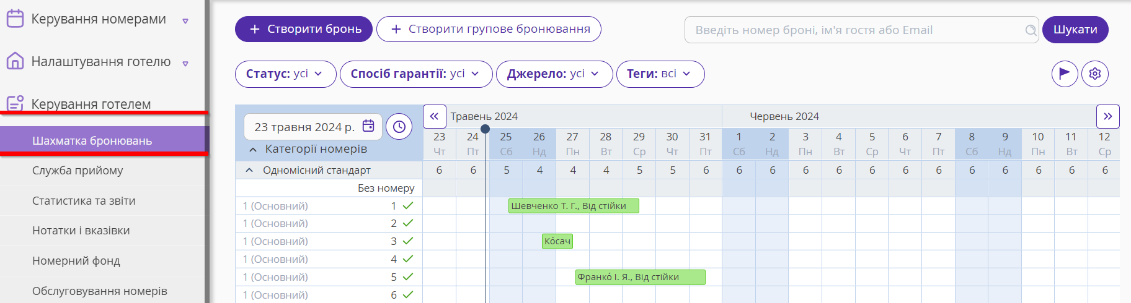Click the Шукати search button
Viewport: 1131px width, 303px height.
pyautogui.click(x=1075, y=30)
